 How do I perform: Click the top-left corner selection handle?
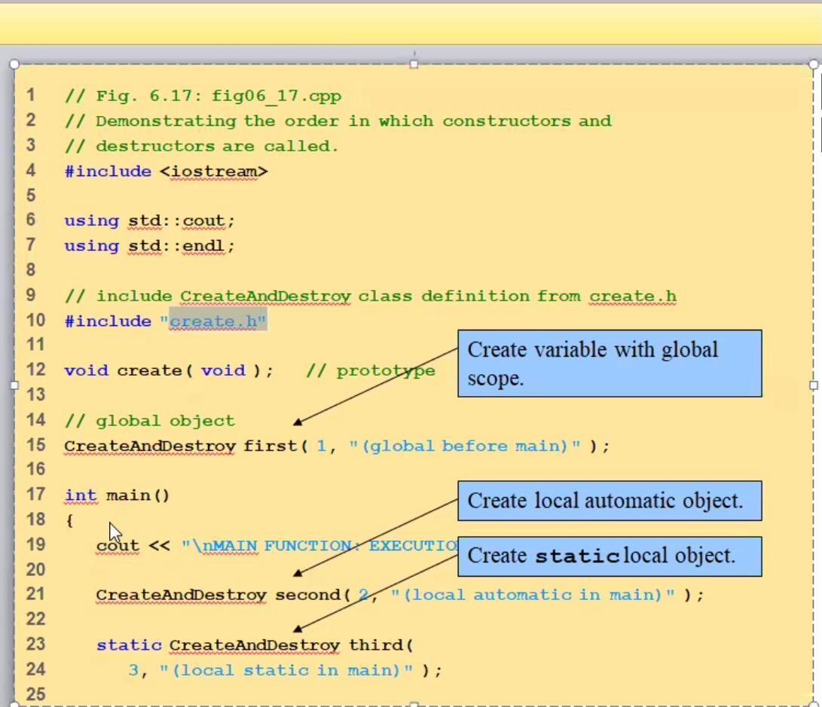pos(13,65)
